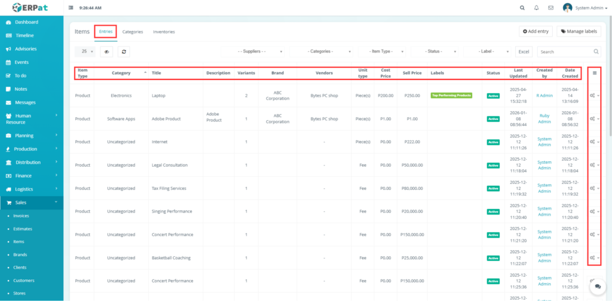This screenshot has height=301, width=612.
Task: Click the refresh table icon
Action: 124,52
